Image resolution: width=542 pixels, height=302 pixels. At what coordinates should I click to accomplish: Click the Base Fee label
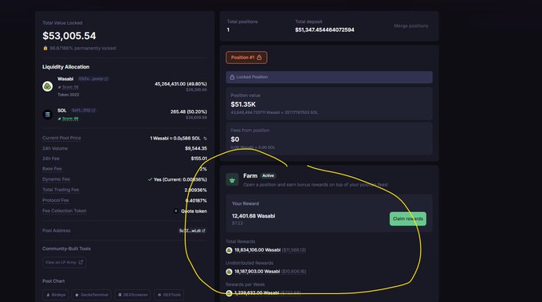coord(52,169)
